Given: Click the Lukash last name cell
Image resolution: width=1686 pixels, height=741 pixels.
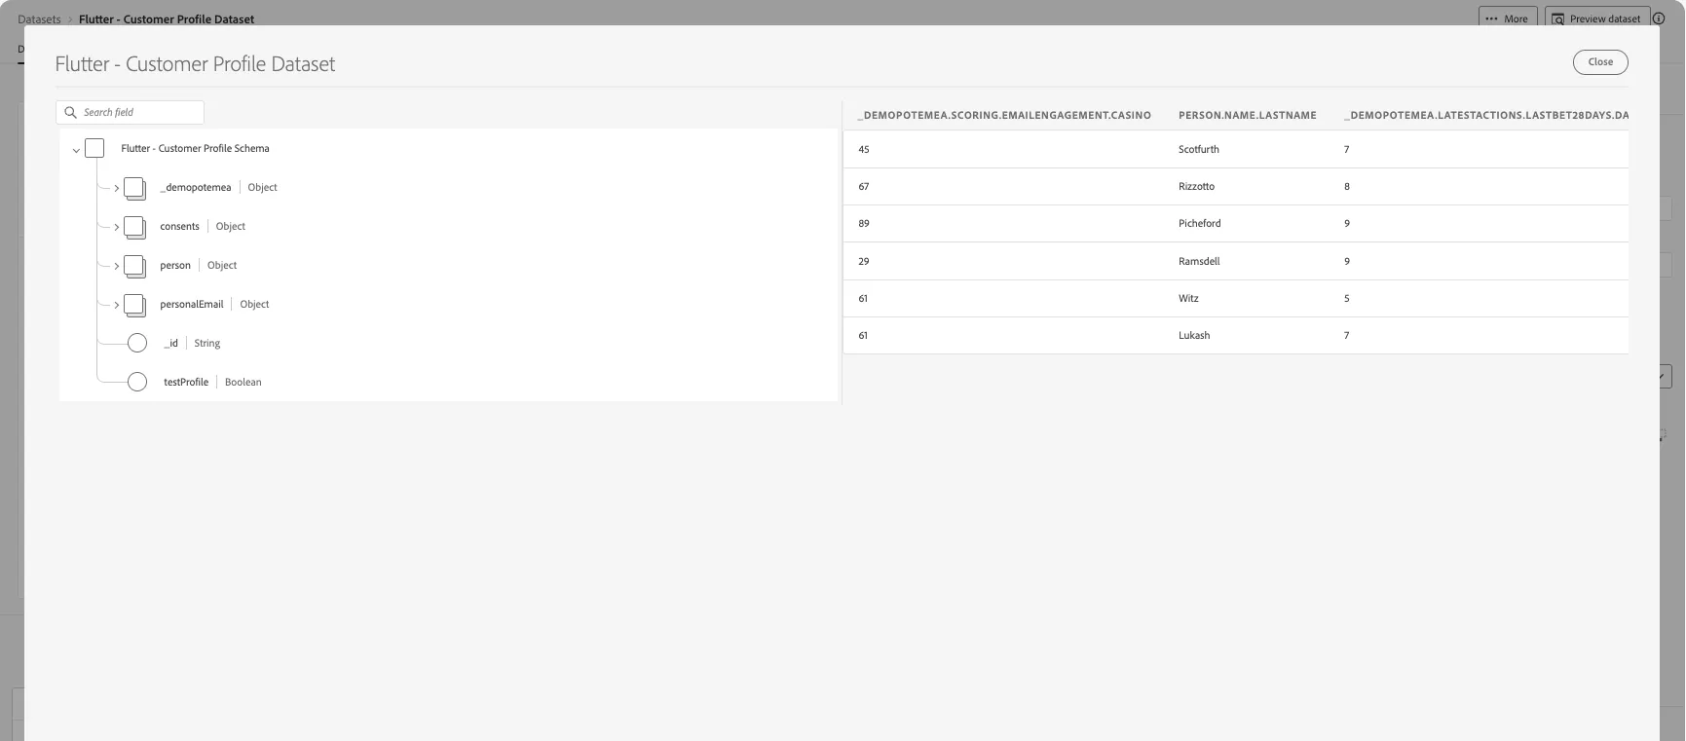Looking at the screenshot, I should point(1194,335).
